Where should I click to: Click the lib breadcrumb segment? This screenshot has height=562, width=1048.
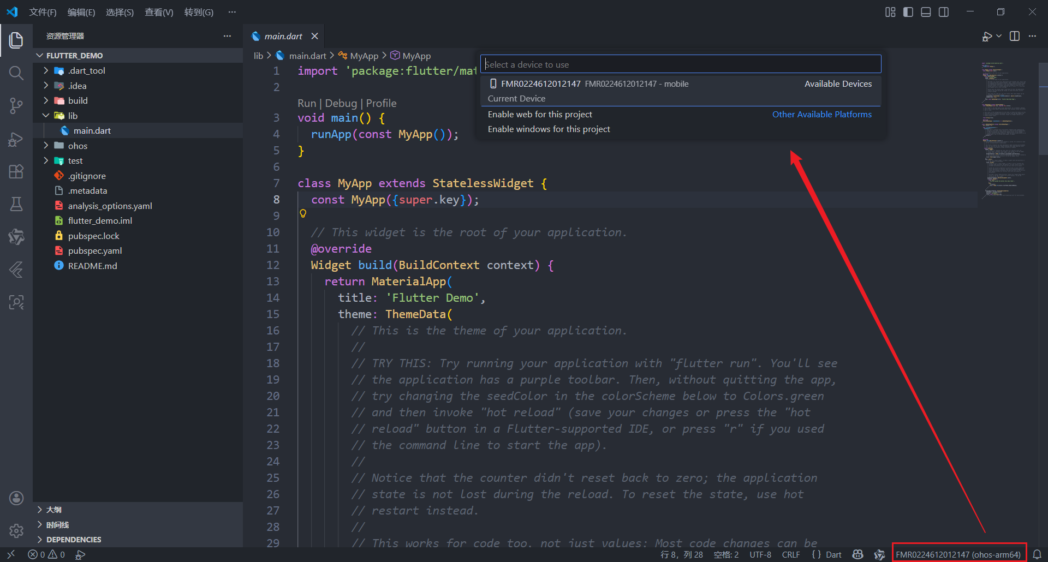(x=258, y=56)
